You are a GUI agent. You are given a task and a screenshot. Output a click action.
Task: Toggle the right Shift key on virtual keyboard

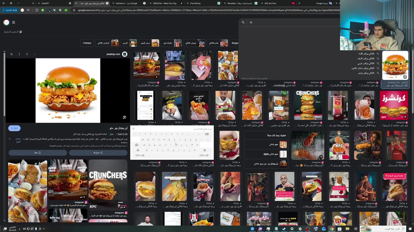click(204, 150)
